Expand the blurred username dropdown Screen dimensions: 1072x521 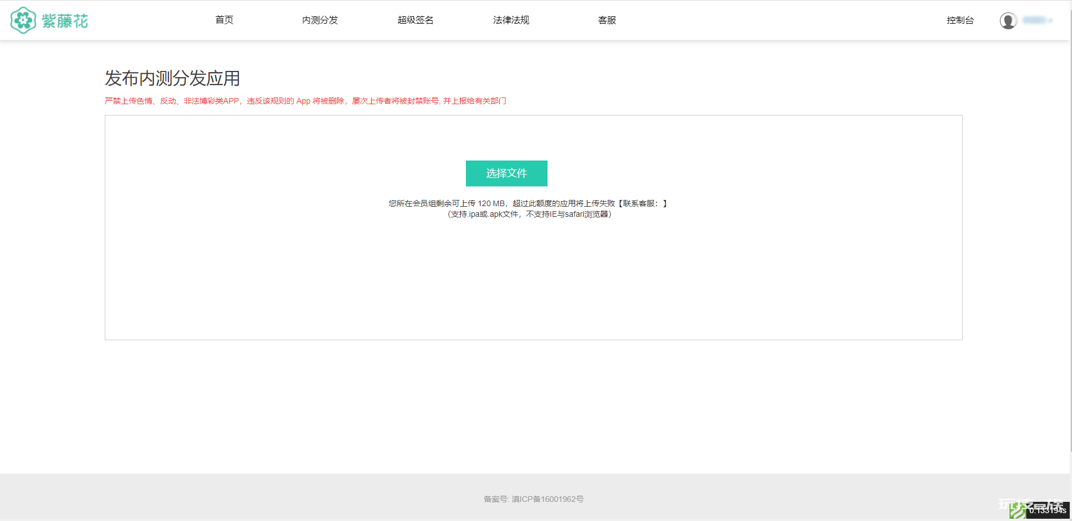tap(1038, 20)
